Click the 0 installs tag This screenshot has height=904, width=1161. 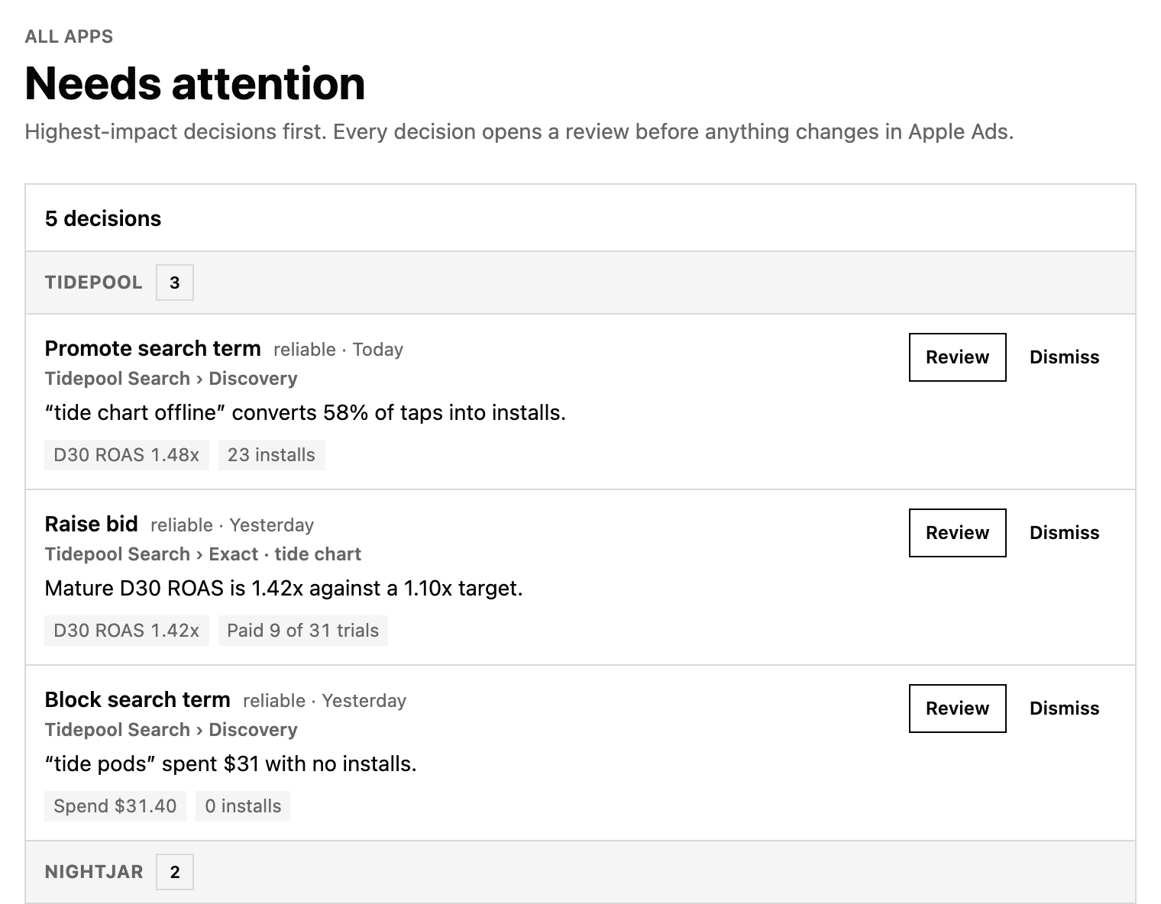[x=243, y=806]
